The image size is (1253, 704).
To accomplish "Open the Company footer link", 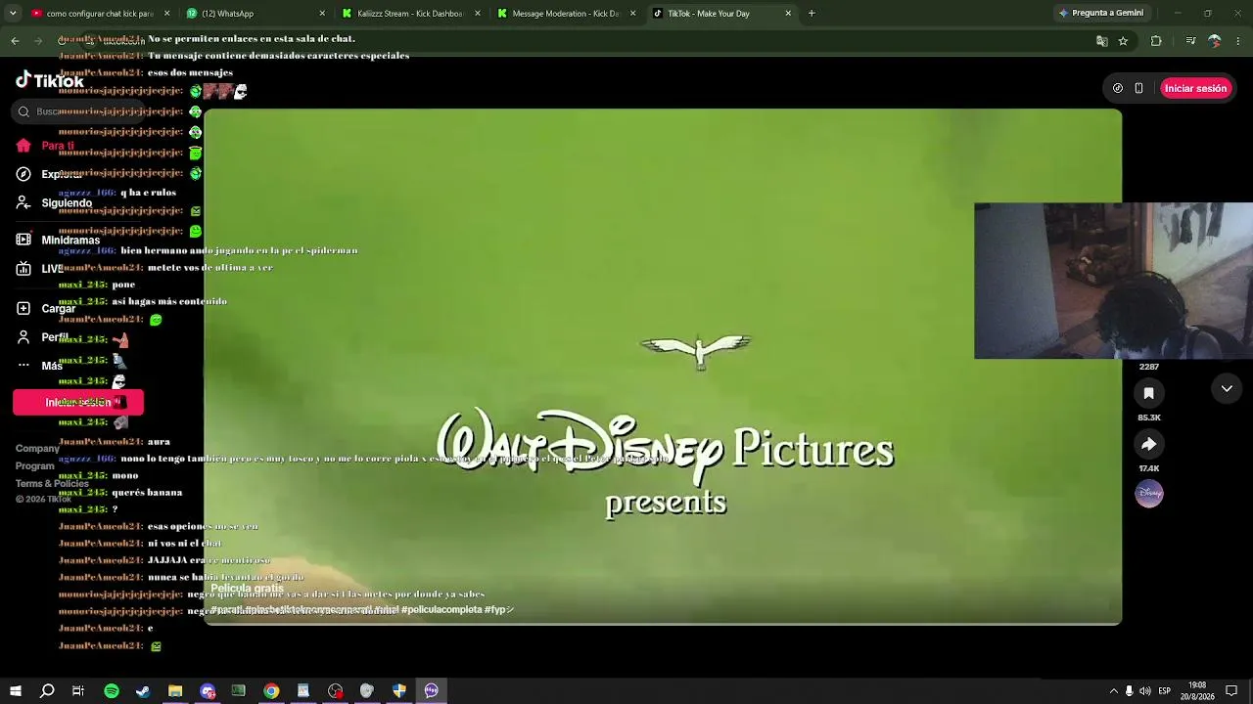I will [37, 449].
